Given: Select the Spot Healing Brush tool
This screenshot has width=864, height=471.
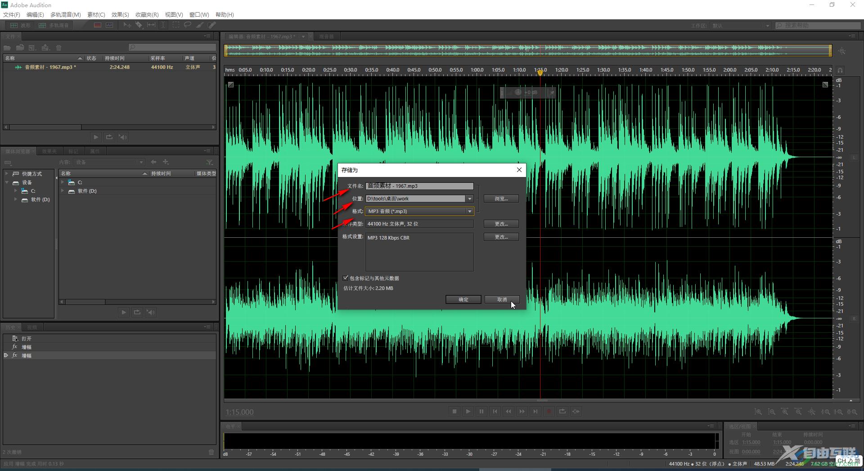Looking at the screenshot, I should point(212,25).
